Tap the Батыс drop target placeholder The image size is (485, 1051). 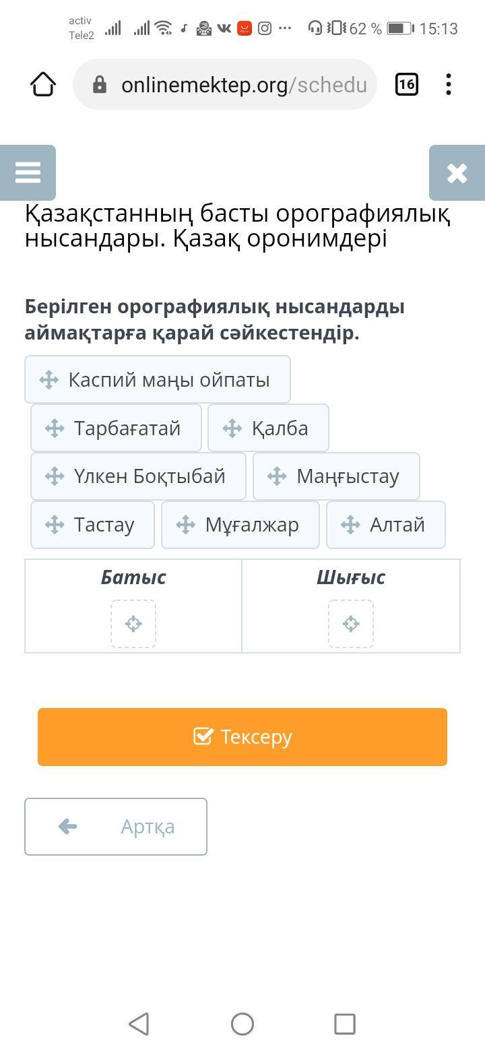pyautogui.click(x=133, y=624)
